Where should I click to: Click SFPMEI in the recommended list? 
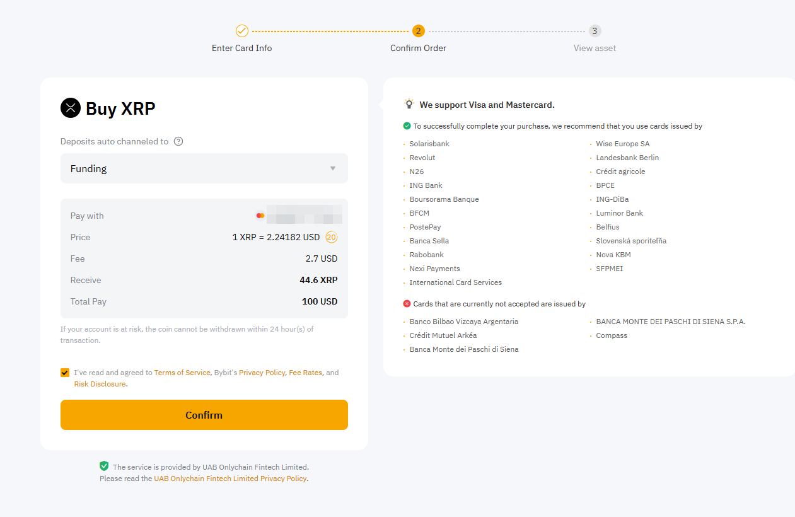pos(610,269)
